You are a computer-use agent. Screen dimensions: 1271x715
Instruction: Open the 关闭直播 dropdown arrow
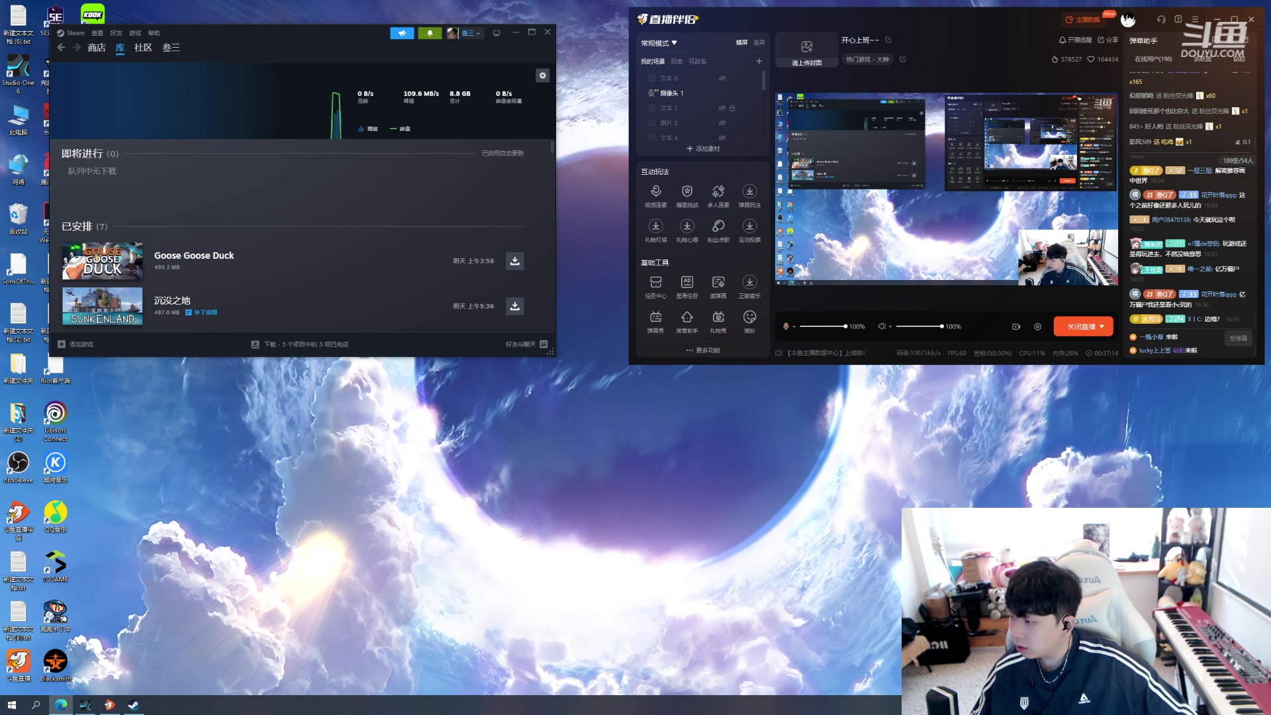click(1102, 326)
